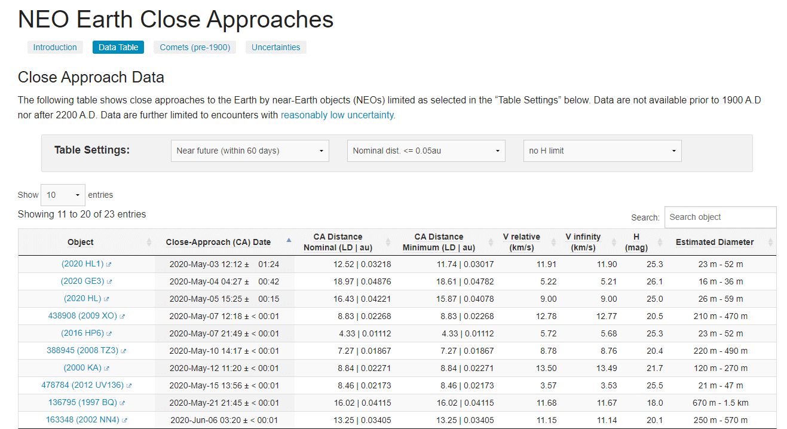Click external link icon beside 2009 XO

tap(123, 316)
